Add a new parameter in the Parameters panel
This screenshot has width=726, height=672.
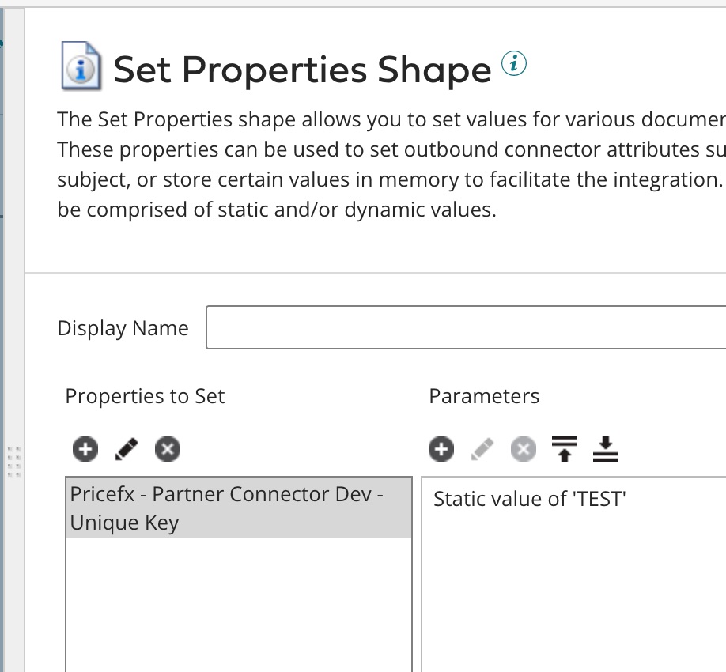pyautogui.click(x=441, y=449)
